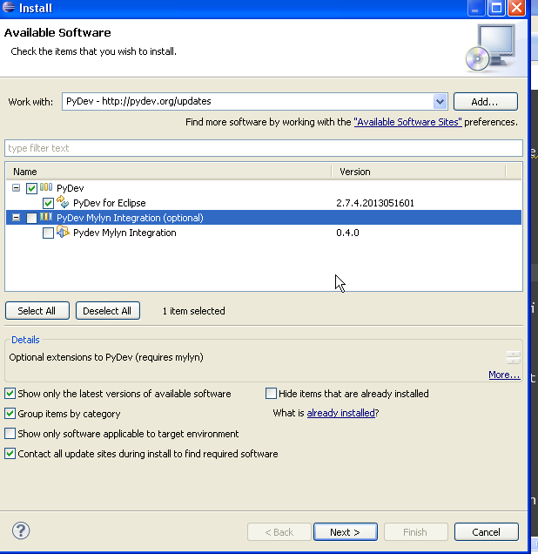Click the Version column header
Viewport: 538px width, 554px height.
[x=419, y=172]
